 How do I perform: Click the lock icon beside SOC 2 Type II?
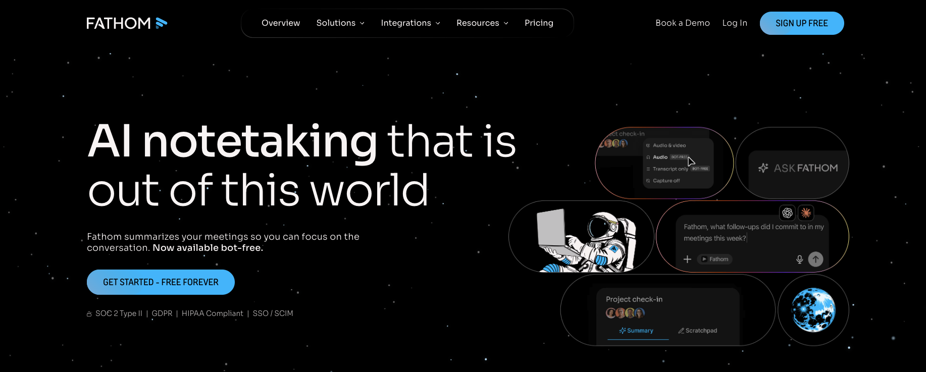tap(89, 314)
